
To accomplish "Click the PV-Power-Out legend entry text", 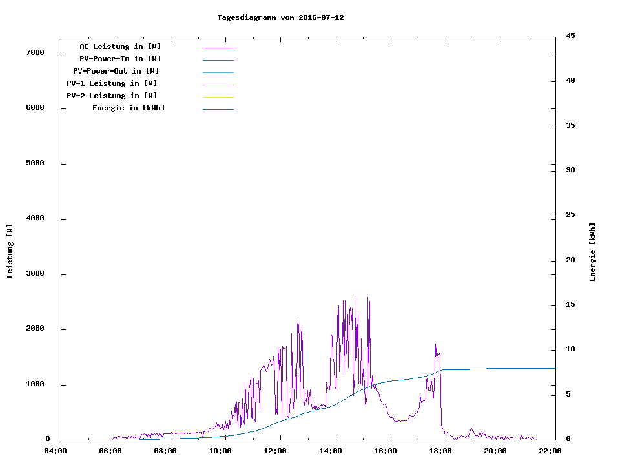I will pyautogui.click(x=116, y=71).
